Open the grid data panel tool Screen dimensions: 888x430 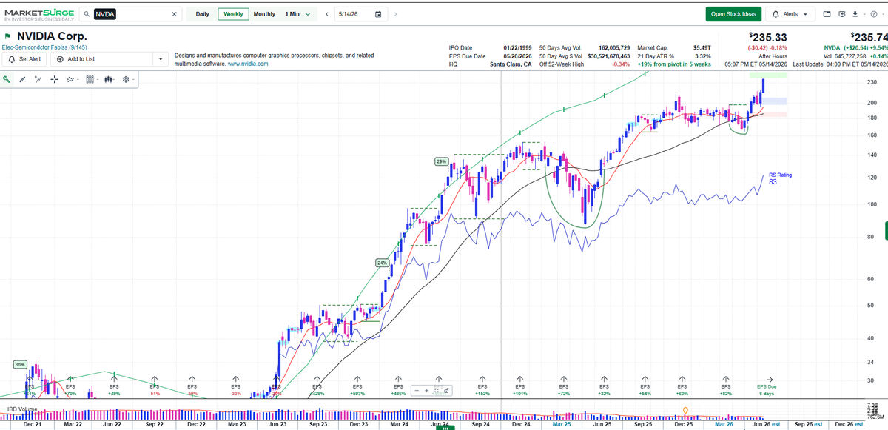click(x=92, y=78)
